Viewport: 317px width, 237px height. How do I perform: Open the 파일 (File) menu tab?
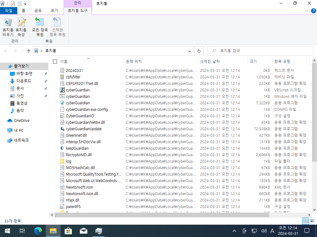tap(9, 11)
